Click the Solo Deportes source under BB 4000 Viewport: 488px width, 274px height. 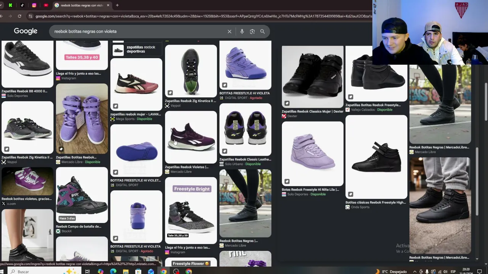(x=17, y=96)
